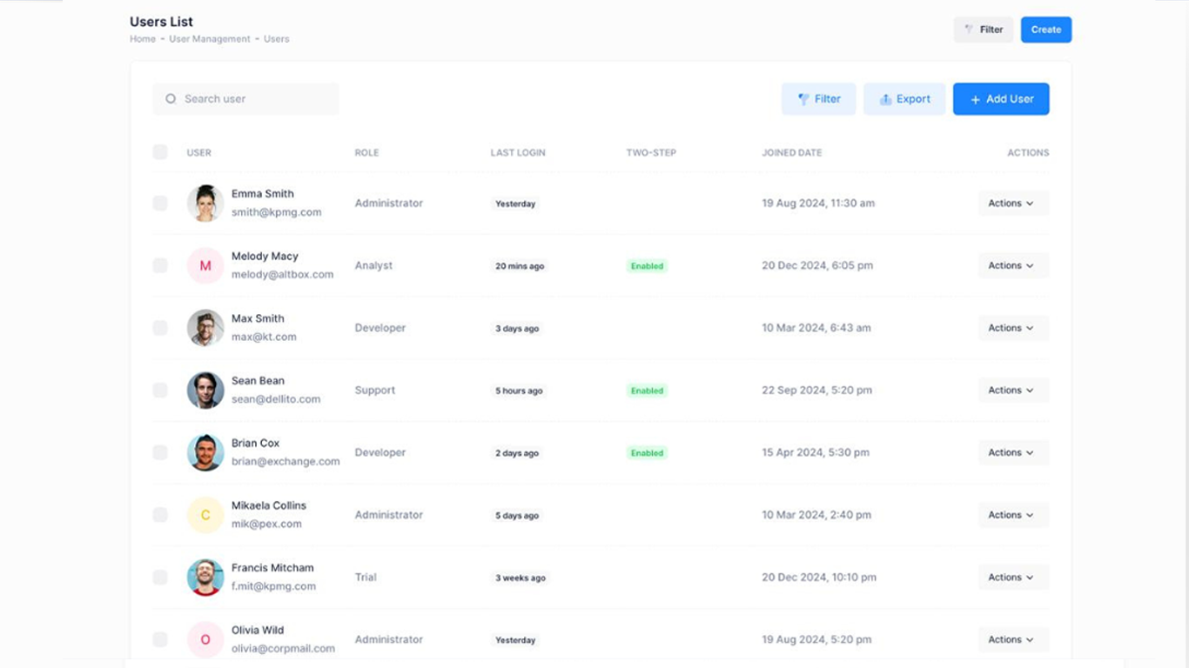The width and height of the screenshot is (1189, 668).
Task: Click the blue Create button
Action: click(x=1046, y=30)
